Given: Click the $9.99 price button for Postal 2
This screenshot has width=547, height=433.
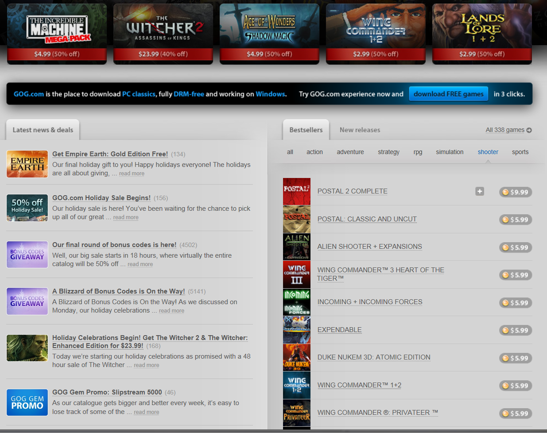Looking at the screenshot, I should 516,192.
